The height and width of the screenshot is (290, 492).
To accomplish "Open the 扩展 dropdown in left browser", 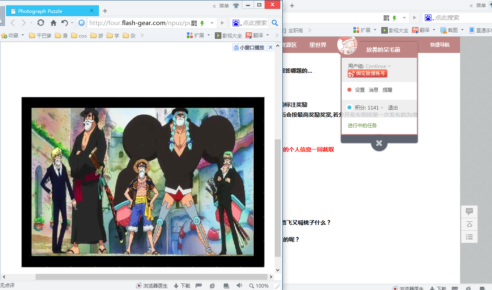I will [x=208, y=36].
